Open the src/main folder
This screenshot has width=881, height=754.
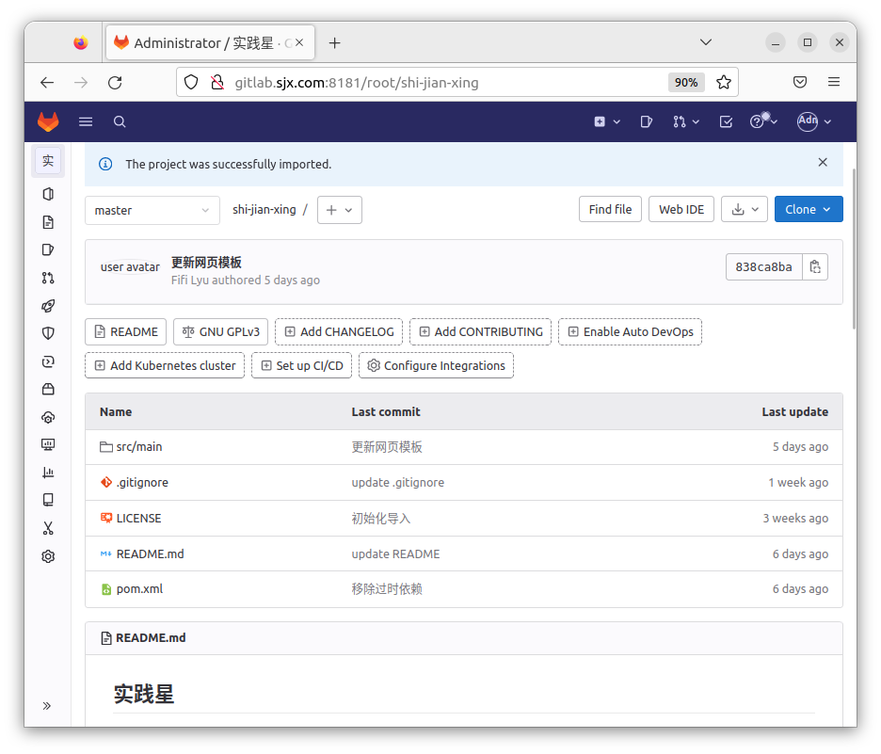coord(138,447)
